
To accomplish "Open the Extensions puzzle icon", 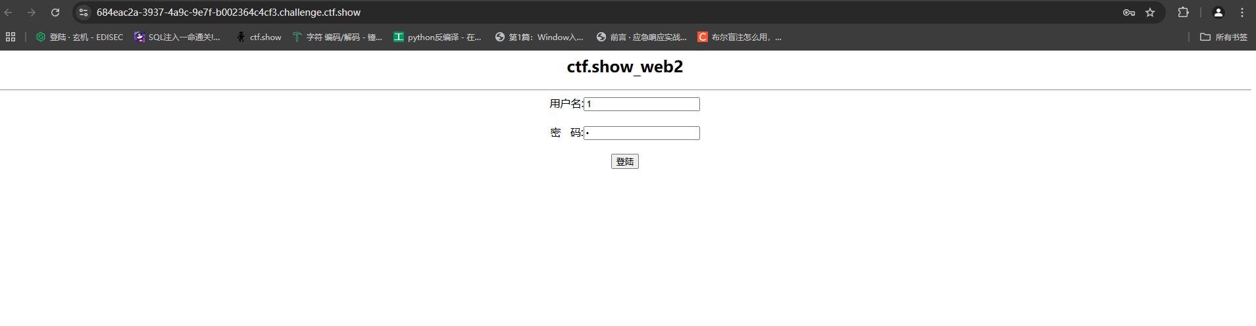I will click(1183, 12).
